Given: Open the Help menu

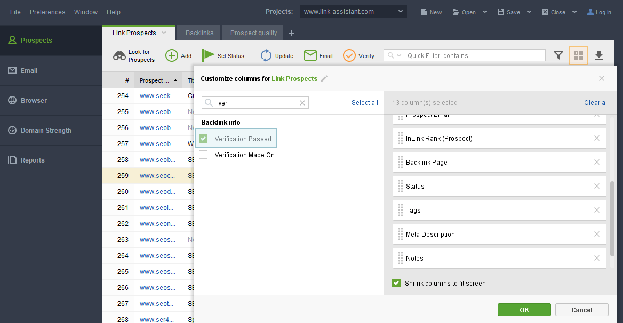Looking at the screenshot, I should [x=113, y=12].
